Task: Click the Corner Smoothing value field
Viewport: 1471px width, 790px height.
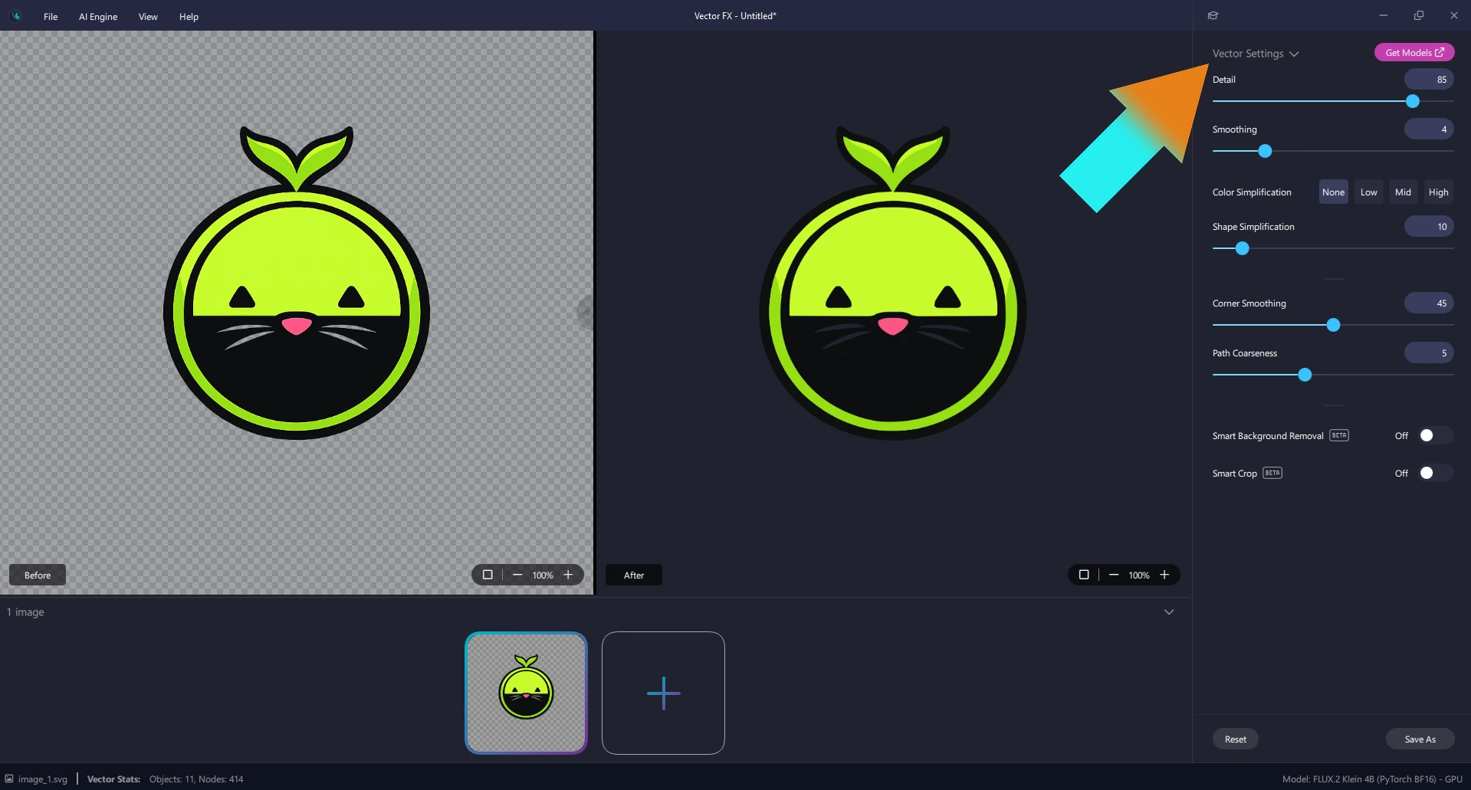Action: point(1429,303)
